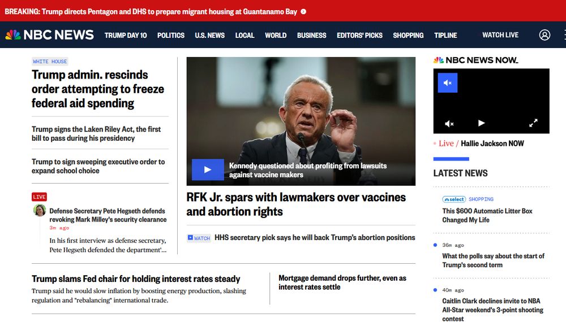Open the Shopping tag in Latest News
Screen dimensions: 566x322
click(x=481, y=199)
